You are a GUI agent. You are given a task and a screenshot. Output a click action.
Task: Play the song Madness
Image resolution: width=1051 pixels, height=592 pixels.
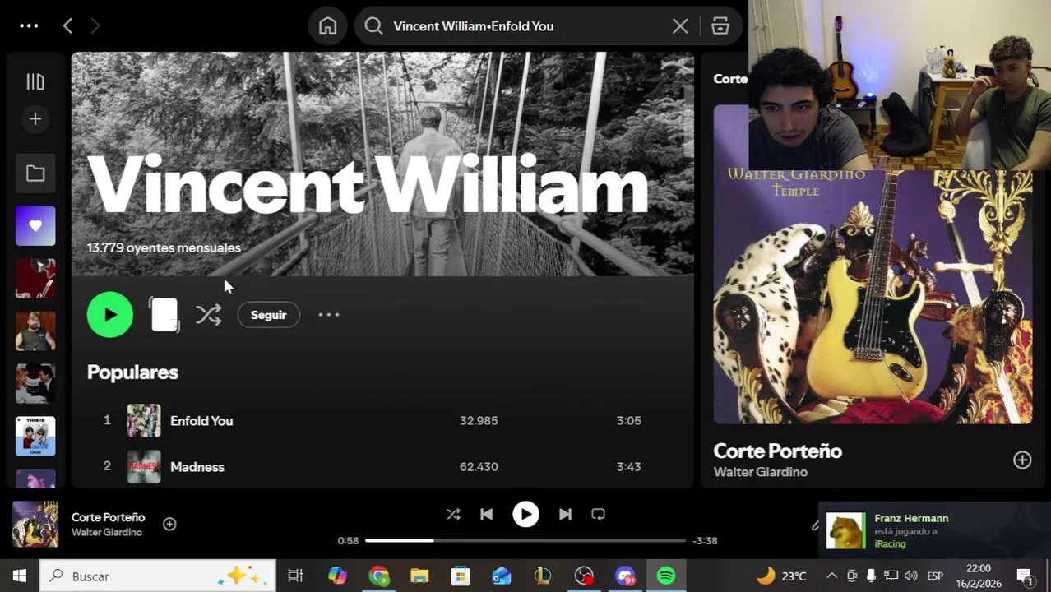(197, 467)
